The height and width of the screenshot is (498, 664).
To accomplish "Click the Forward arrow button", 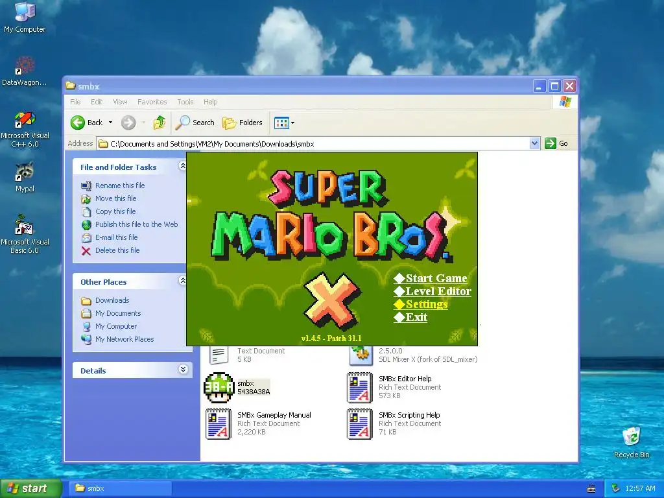I will 128,123.
